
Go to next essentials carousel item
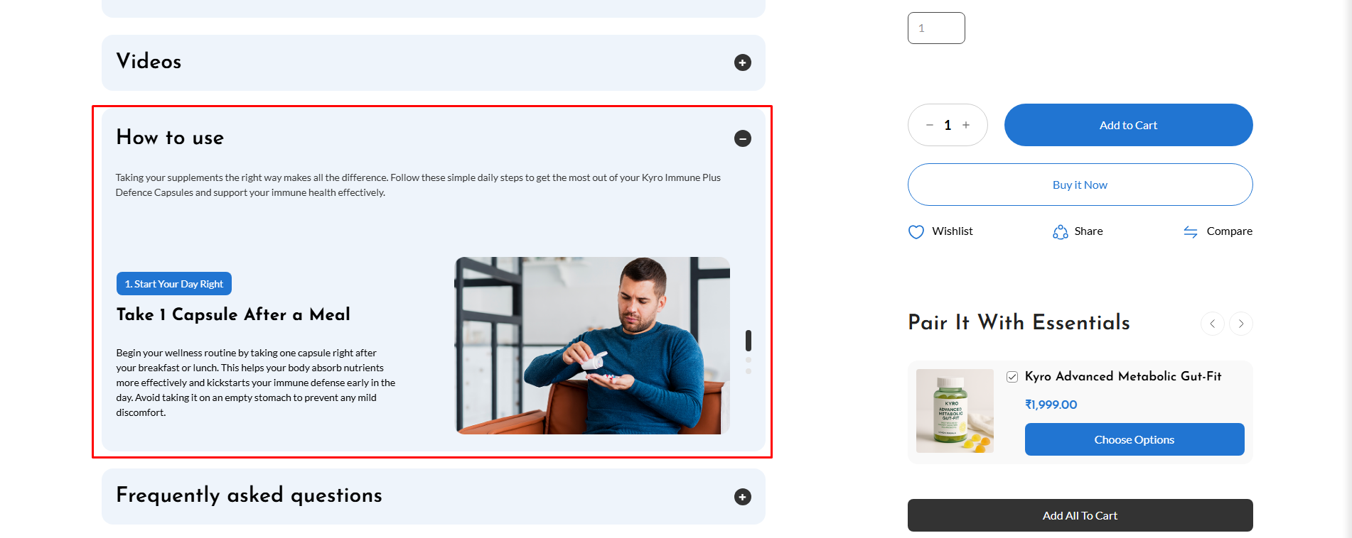click(x=1241, y=324)
